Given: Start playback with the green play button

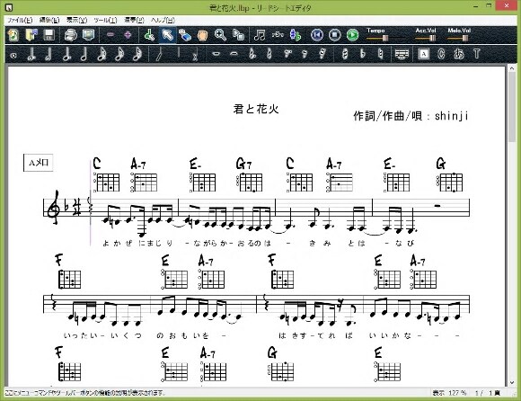Looking at the screenshot, I should pos(352,35).
